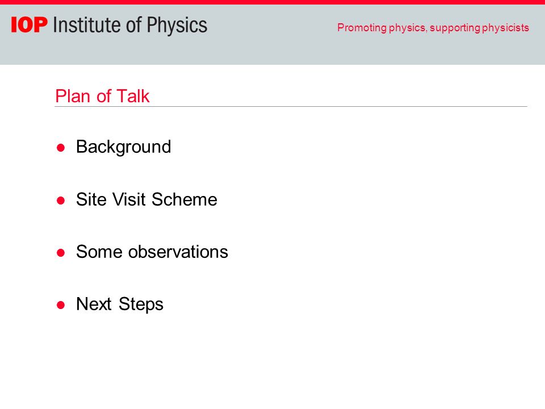
Task: Click the red bullet beside Background
Action: click(x=61, y=148)
